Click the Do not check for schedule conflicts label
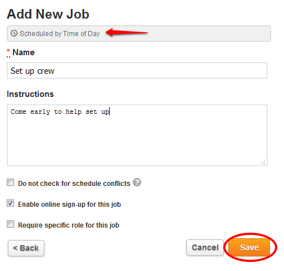The height and width of the screenshot is (271, 284). [74, 184]
